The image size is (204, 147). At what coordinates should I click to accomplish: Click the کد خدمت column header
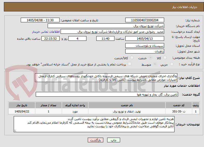[179, 105]
